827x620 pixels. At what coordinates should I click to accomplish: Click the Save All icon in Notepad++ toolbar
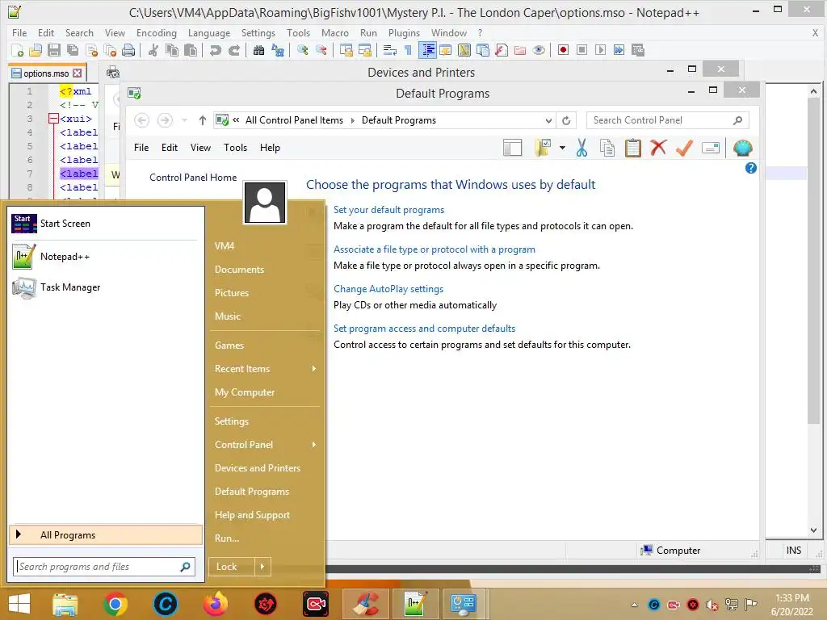[72, 50]
